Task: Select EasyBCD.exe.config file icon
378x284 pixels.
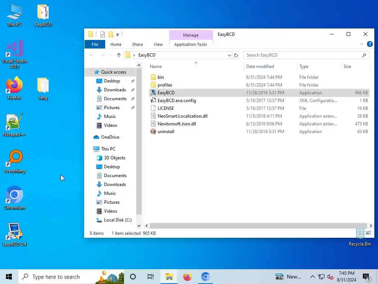Action: click(153, 101)
